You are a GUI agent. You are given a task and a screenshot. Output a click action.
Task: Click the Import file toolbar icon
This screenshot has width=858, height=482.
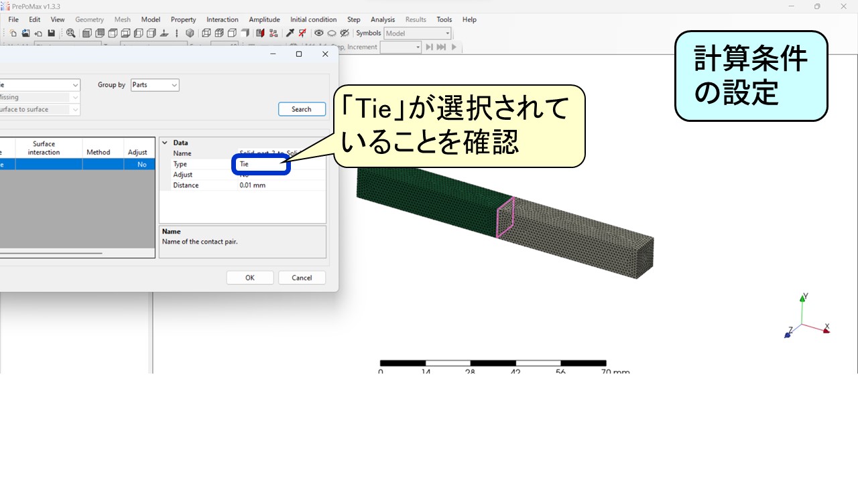click(38, 33)
